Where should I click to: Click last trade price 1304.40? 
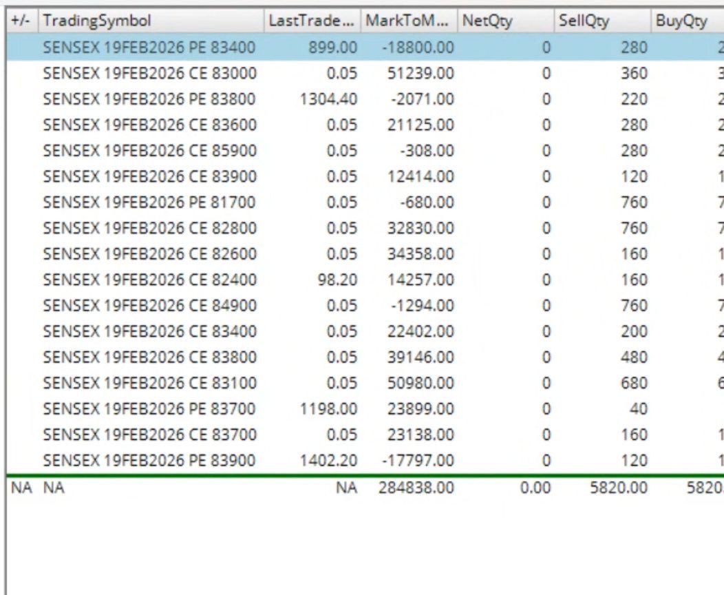(x=329, y=99)
